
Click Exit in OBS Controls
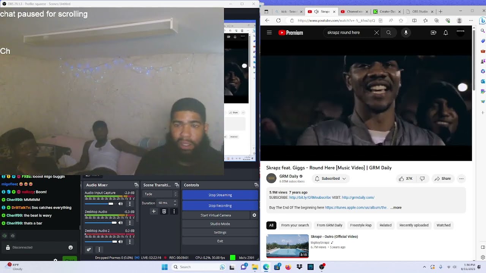pyautogui.click(x=220, y=241)
